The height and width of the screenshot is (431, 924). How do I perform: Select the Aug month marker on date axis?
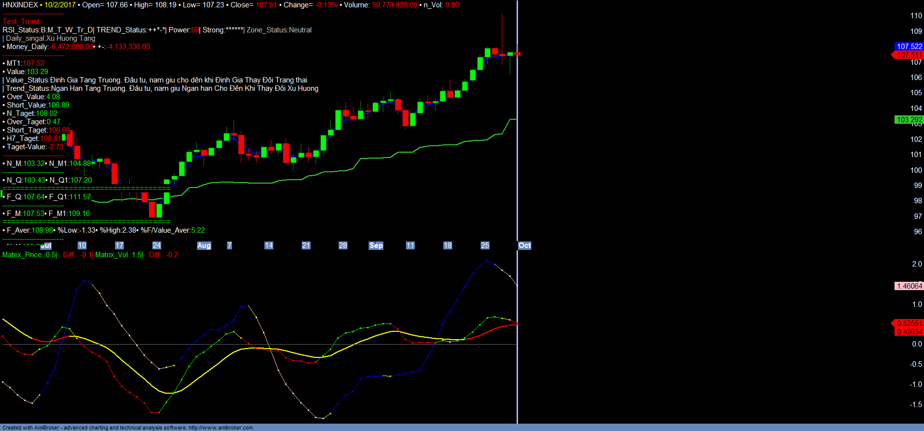tap(204, 245)
